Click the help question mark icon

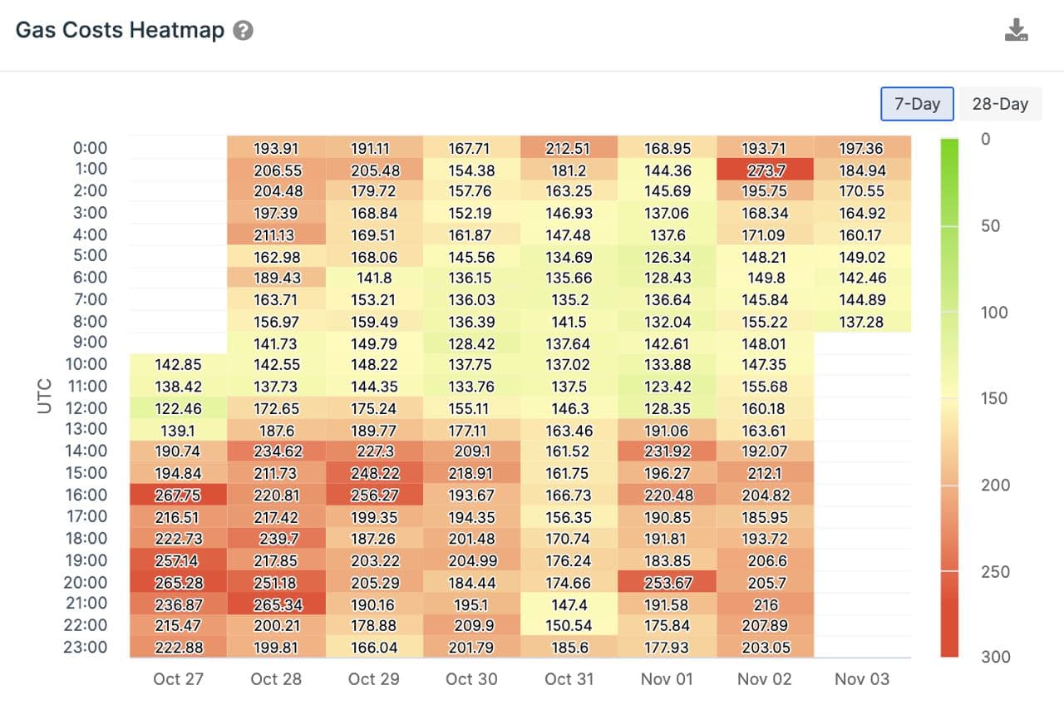click(243, 31)
